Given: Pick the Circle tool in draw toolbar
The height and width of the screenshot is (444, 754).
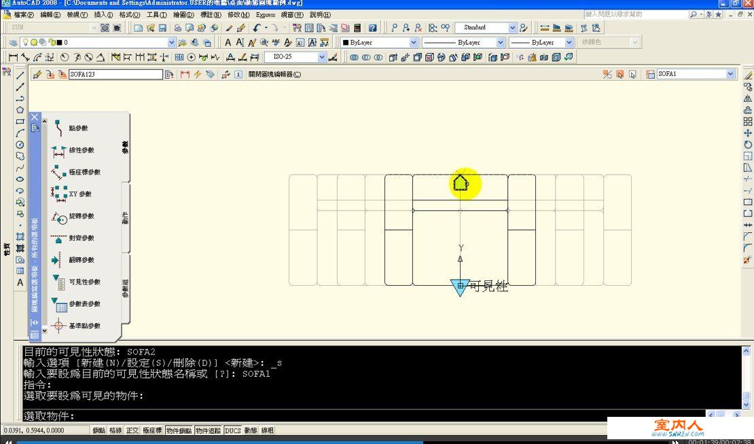Looking at the screenshot, I should point(20,145).
